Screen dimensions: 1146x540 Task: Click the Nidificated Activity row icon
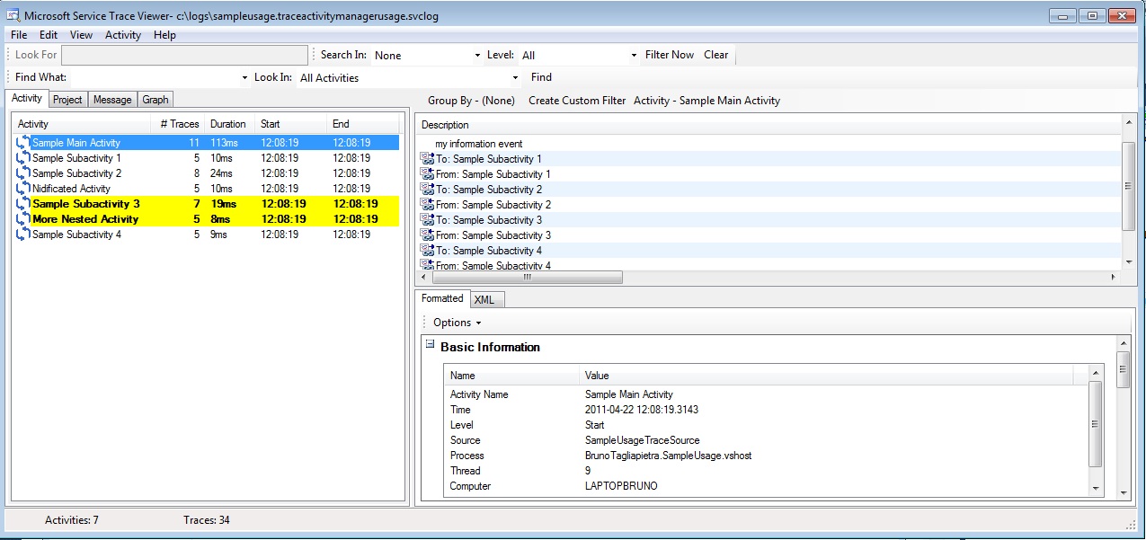[23, 189]
